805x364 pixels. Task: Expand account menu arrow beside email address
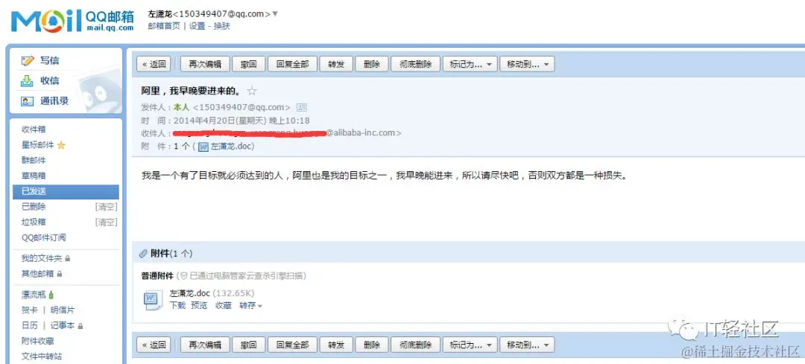274,14
